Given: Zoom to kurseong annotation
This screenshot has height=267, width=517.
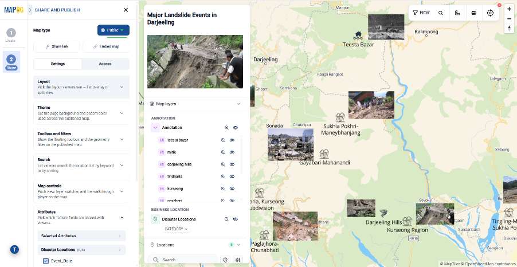Looking at the screenshot, I should click(x=223, y=189).
